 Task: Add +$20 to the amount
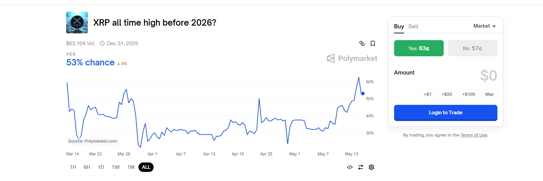pyautogui.click(x=447, y=94)
